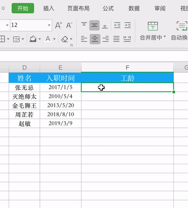Select column E header
188x208 pixels.
[61, 67]
